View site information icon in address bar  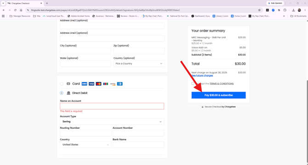point(28,10)
